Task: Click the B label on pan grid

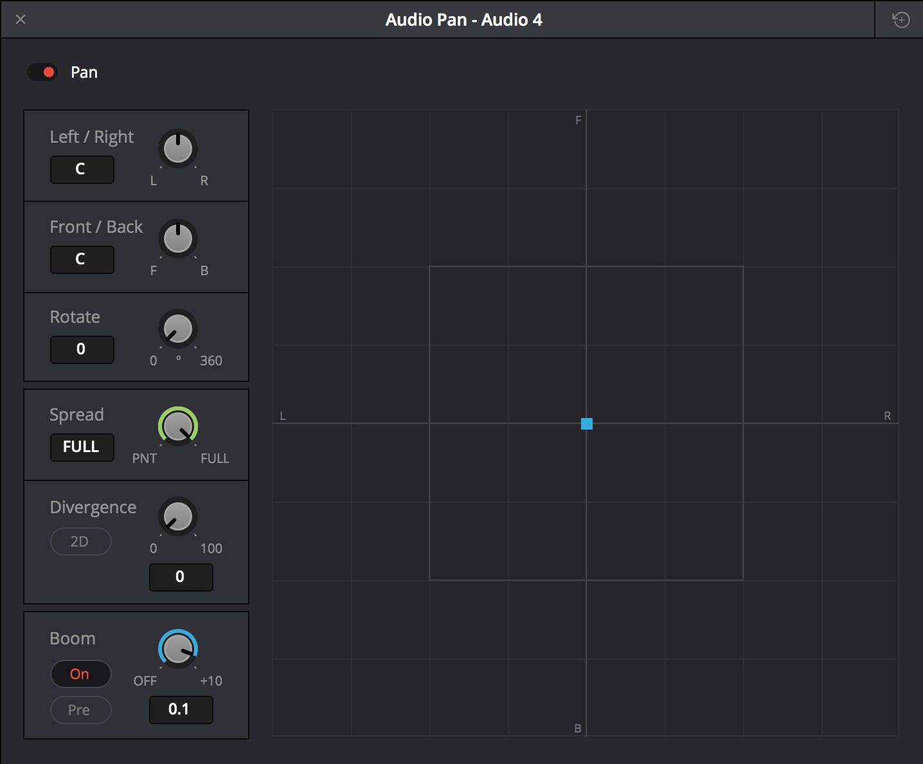Action: 578,729
